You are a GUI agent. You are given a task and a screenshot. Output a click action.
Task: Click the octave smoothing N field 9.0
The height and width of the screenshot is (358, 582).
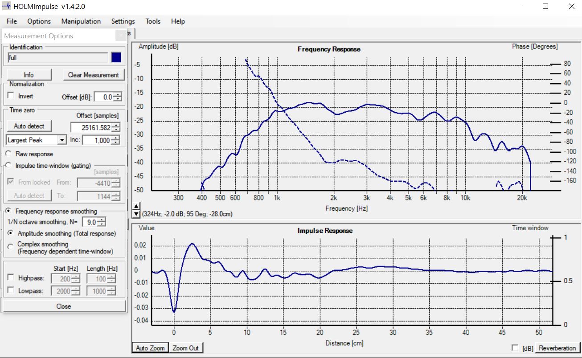pos(91,222)
